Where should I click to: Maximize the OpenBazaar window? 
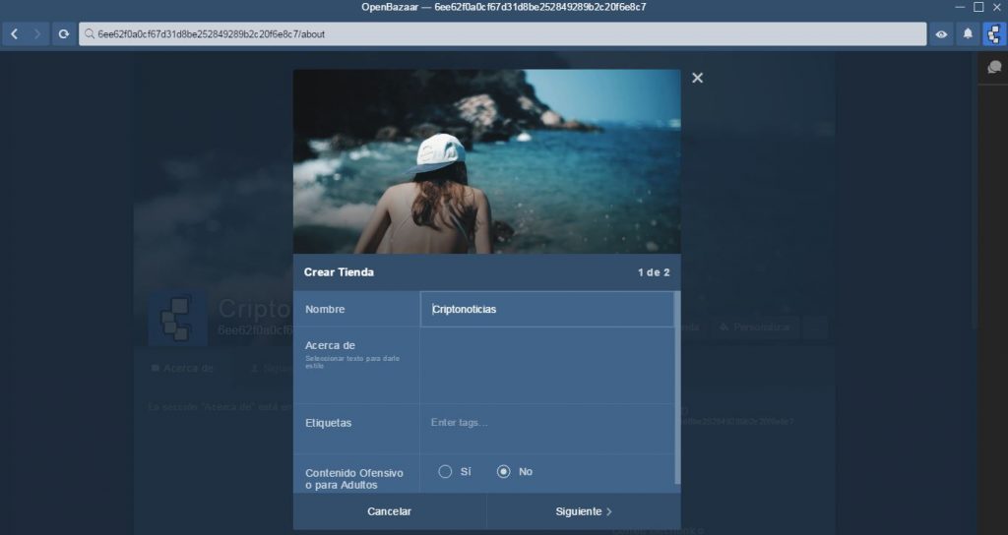(x=978, y=7)
